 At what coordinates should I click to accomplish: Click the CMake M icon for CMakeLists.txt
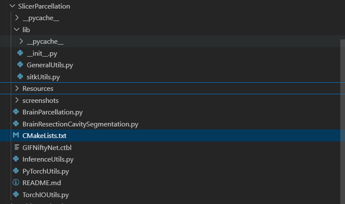pos(16,135)
